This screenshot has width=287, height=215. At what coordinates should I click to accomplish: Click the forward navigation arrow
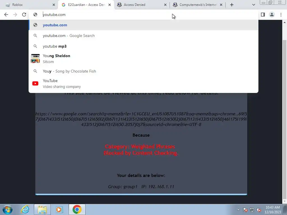coord(15,15)
